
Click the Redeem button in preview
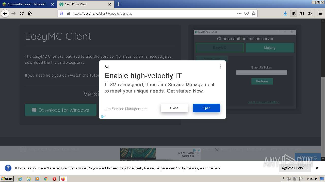tap(262, 81)
